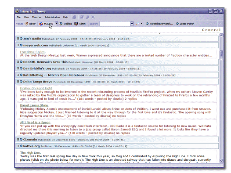The image size is (231, 173).
Task: Click the gray edit-note toolbar icon
Action: pyautogui.click(x=82, y=17)
